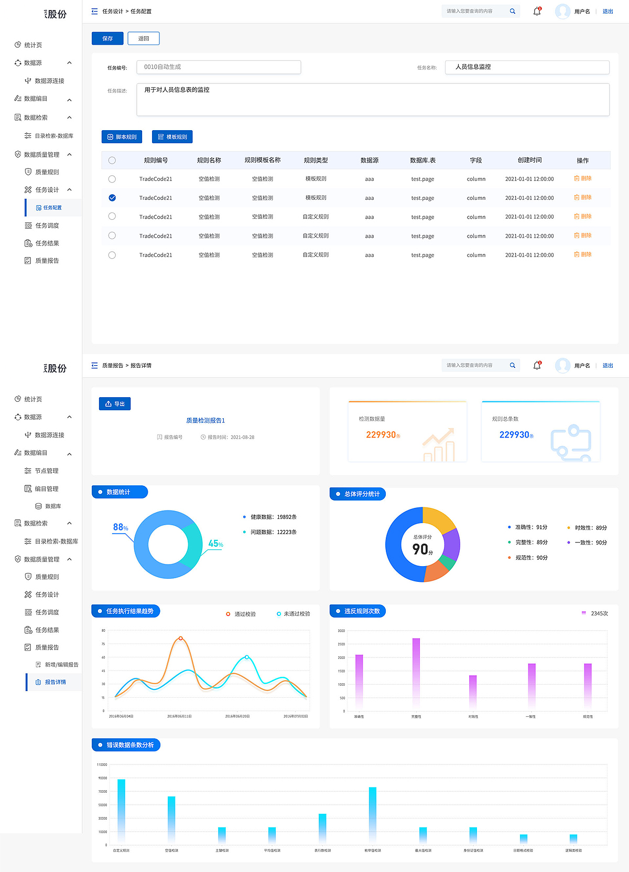Click the 任务编号 input field
Viewport: 629px width, 872px height.
point(219,67)
